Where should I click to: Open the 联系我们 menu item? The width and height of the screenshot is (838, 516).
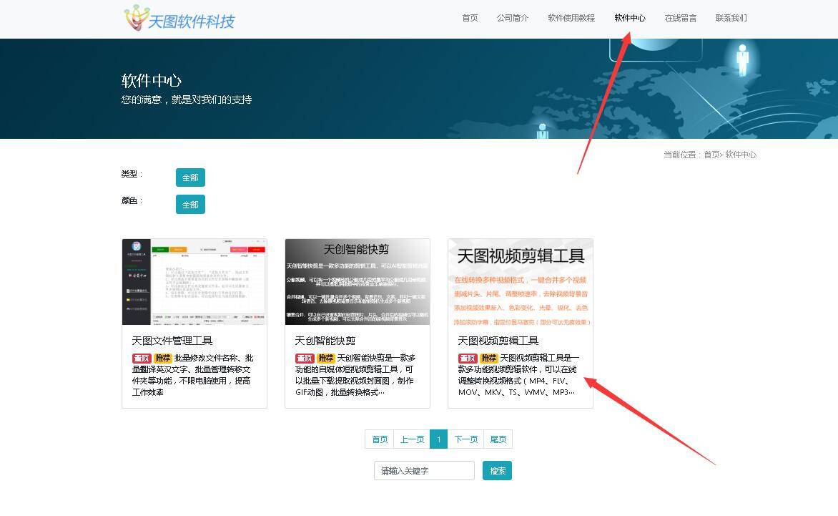point(731,18)
